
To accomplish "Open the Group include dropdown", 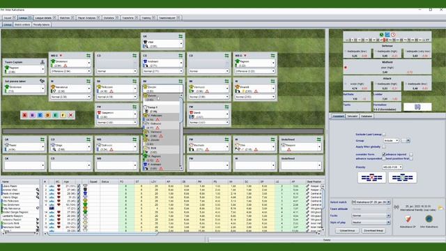I will (391, 141).
